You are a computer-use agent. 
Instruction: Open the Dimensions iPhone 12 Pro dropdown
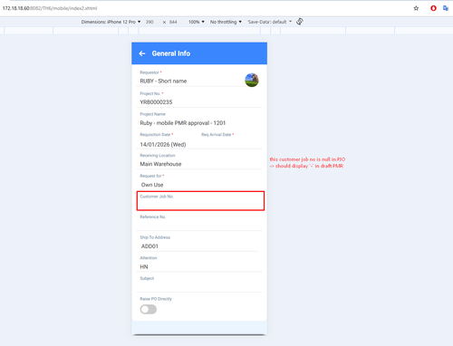click(111, 22)
